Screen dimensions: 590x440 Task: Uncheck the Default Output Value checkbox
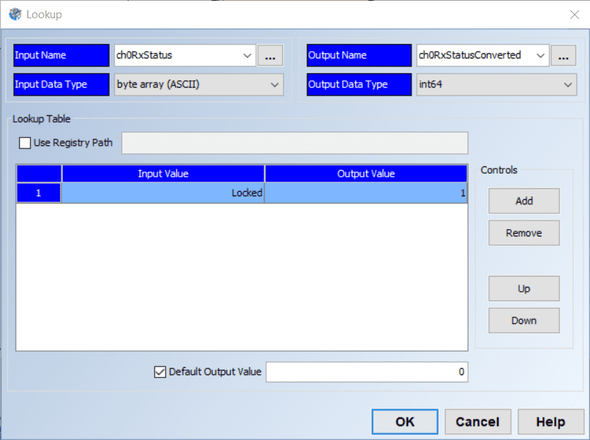[x=160, y=372]
